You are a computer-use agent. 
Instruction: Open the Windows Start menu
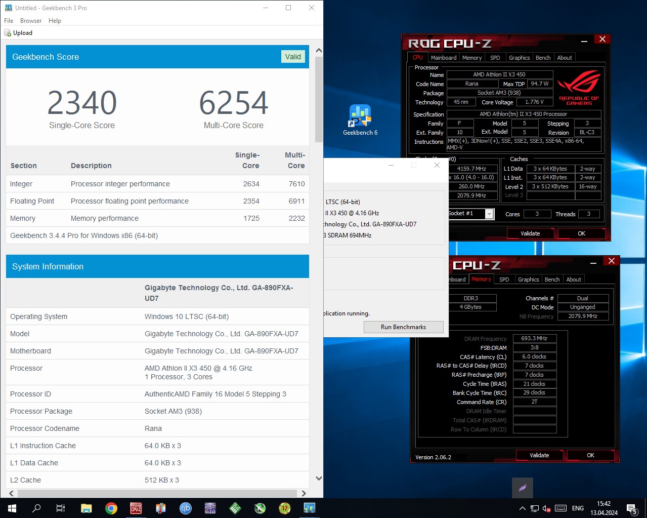point(12,508)
